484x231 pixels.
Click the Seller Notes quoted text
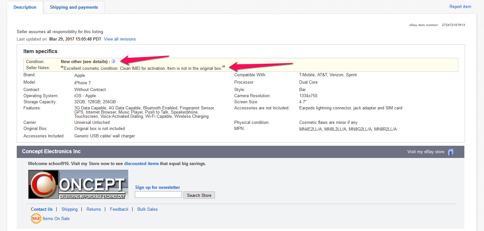click(x=143, y=68)
